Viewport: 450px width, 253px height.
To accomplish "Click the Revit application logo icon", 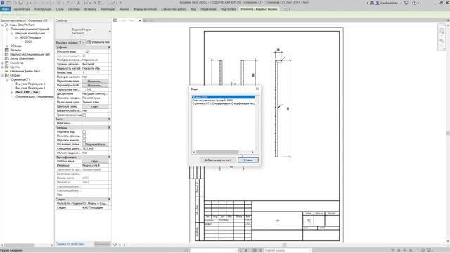I will coord(3,3).
